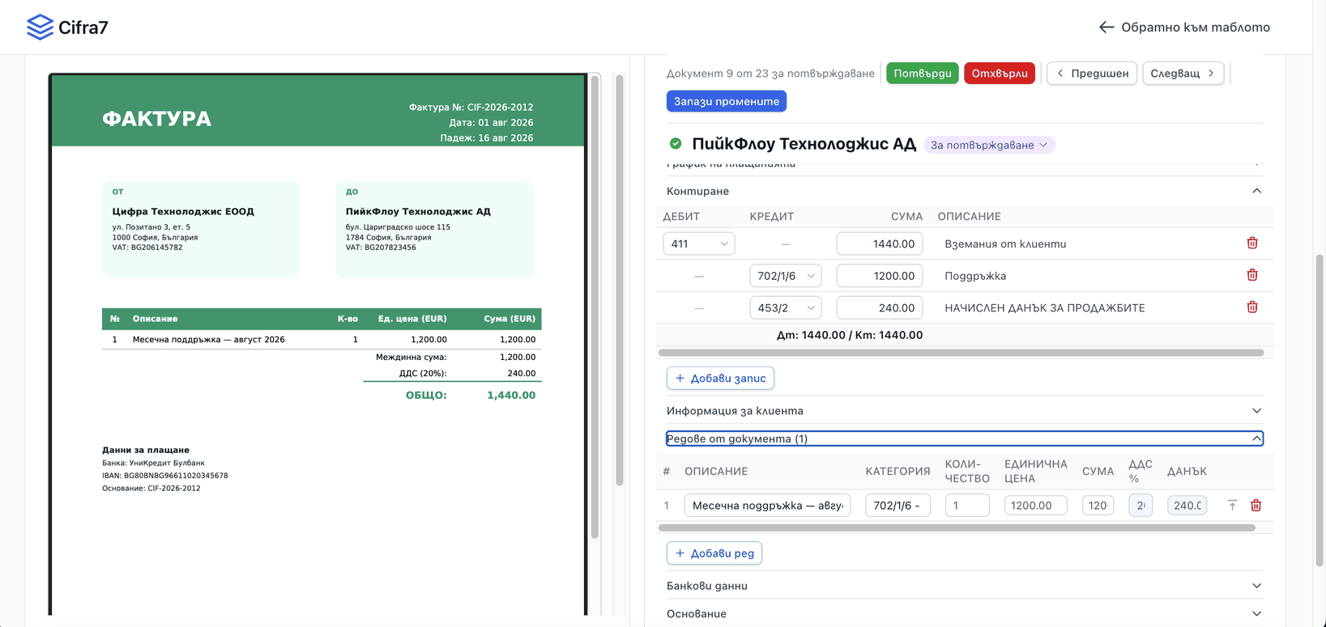Collapse Редове от документа (1) section
Image resolution: width=1326 pixels, height=627 pixels.
964,438
